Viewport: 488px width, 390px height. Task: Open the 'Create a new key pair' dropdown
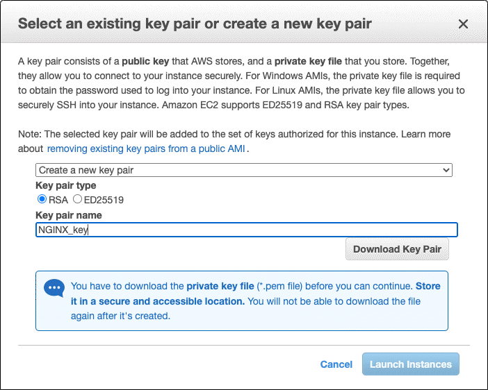[243, 170]
